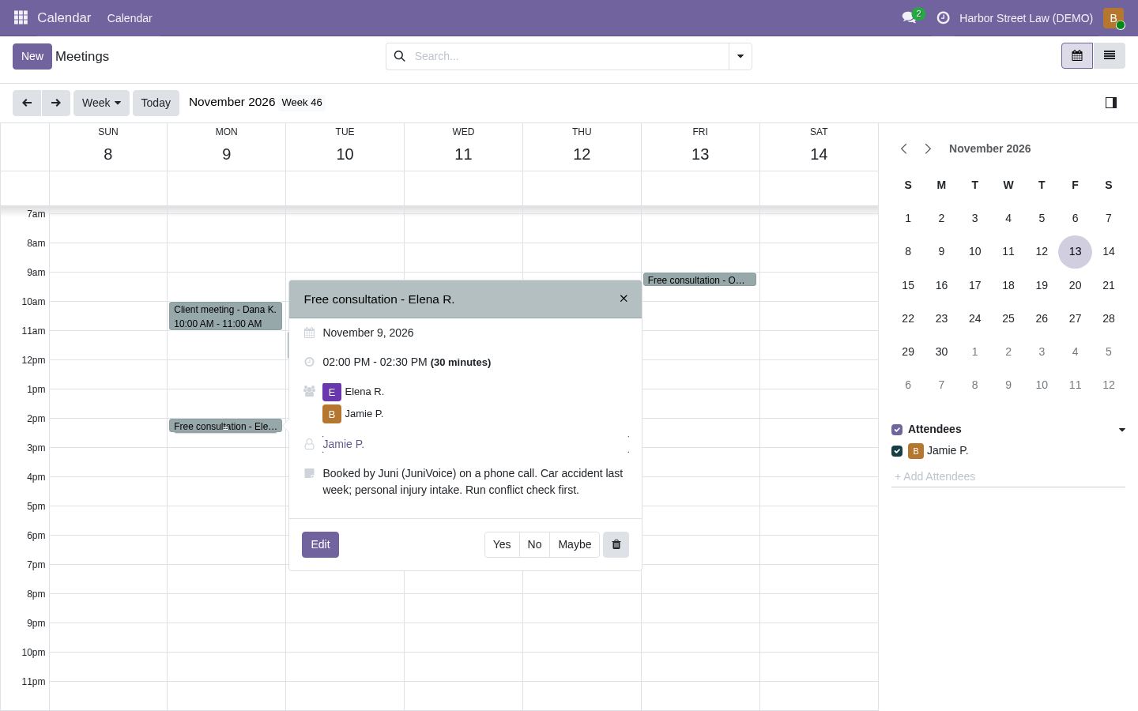Create a New meeting
This screenshot has height=711, width=1138.
[x=32, y=56]
